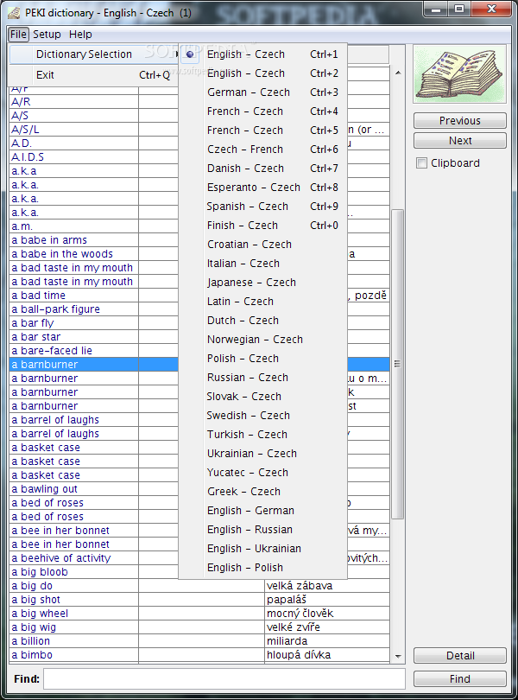The width and height of the screenshot is (518, 700).
Task: Select Czech – French dictionary
Action: (x=262, y=150)
